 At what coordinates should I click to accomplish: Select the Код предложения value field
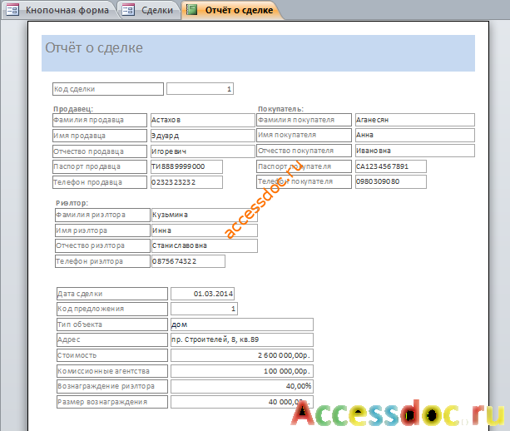pos(205,309)
